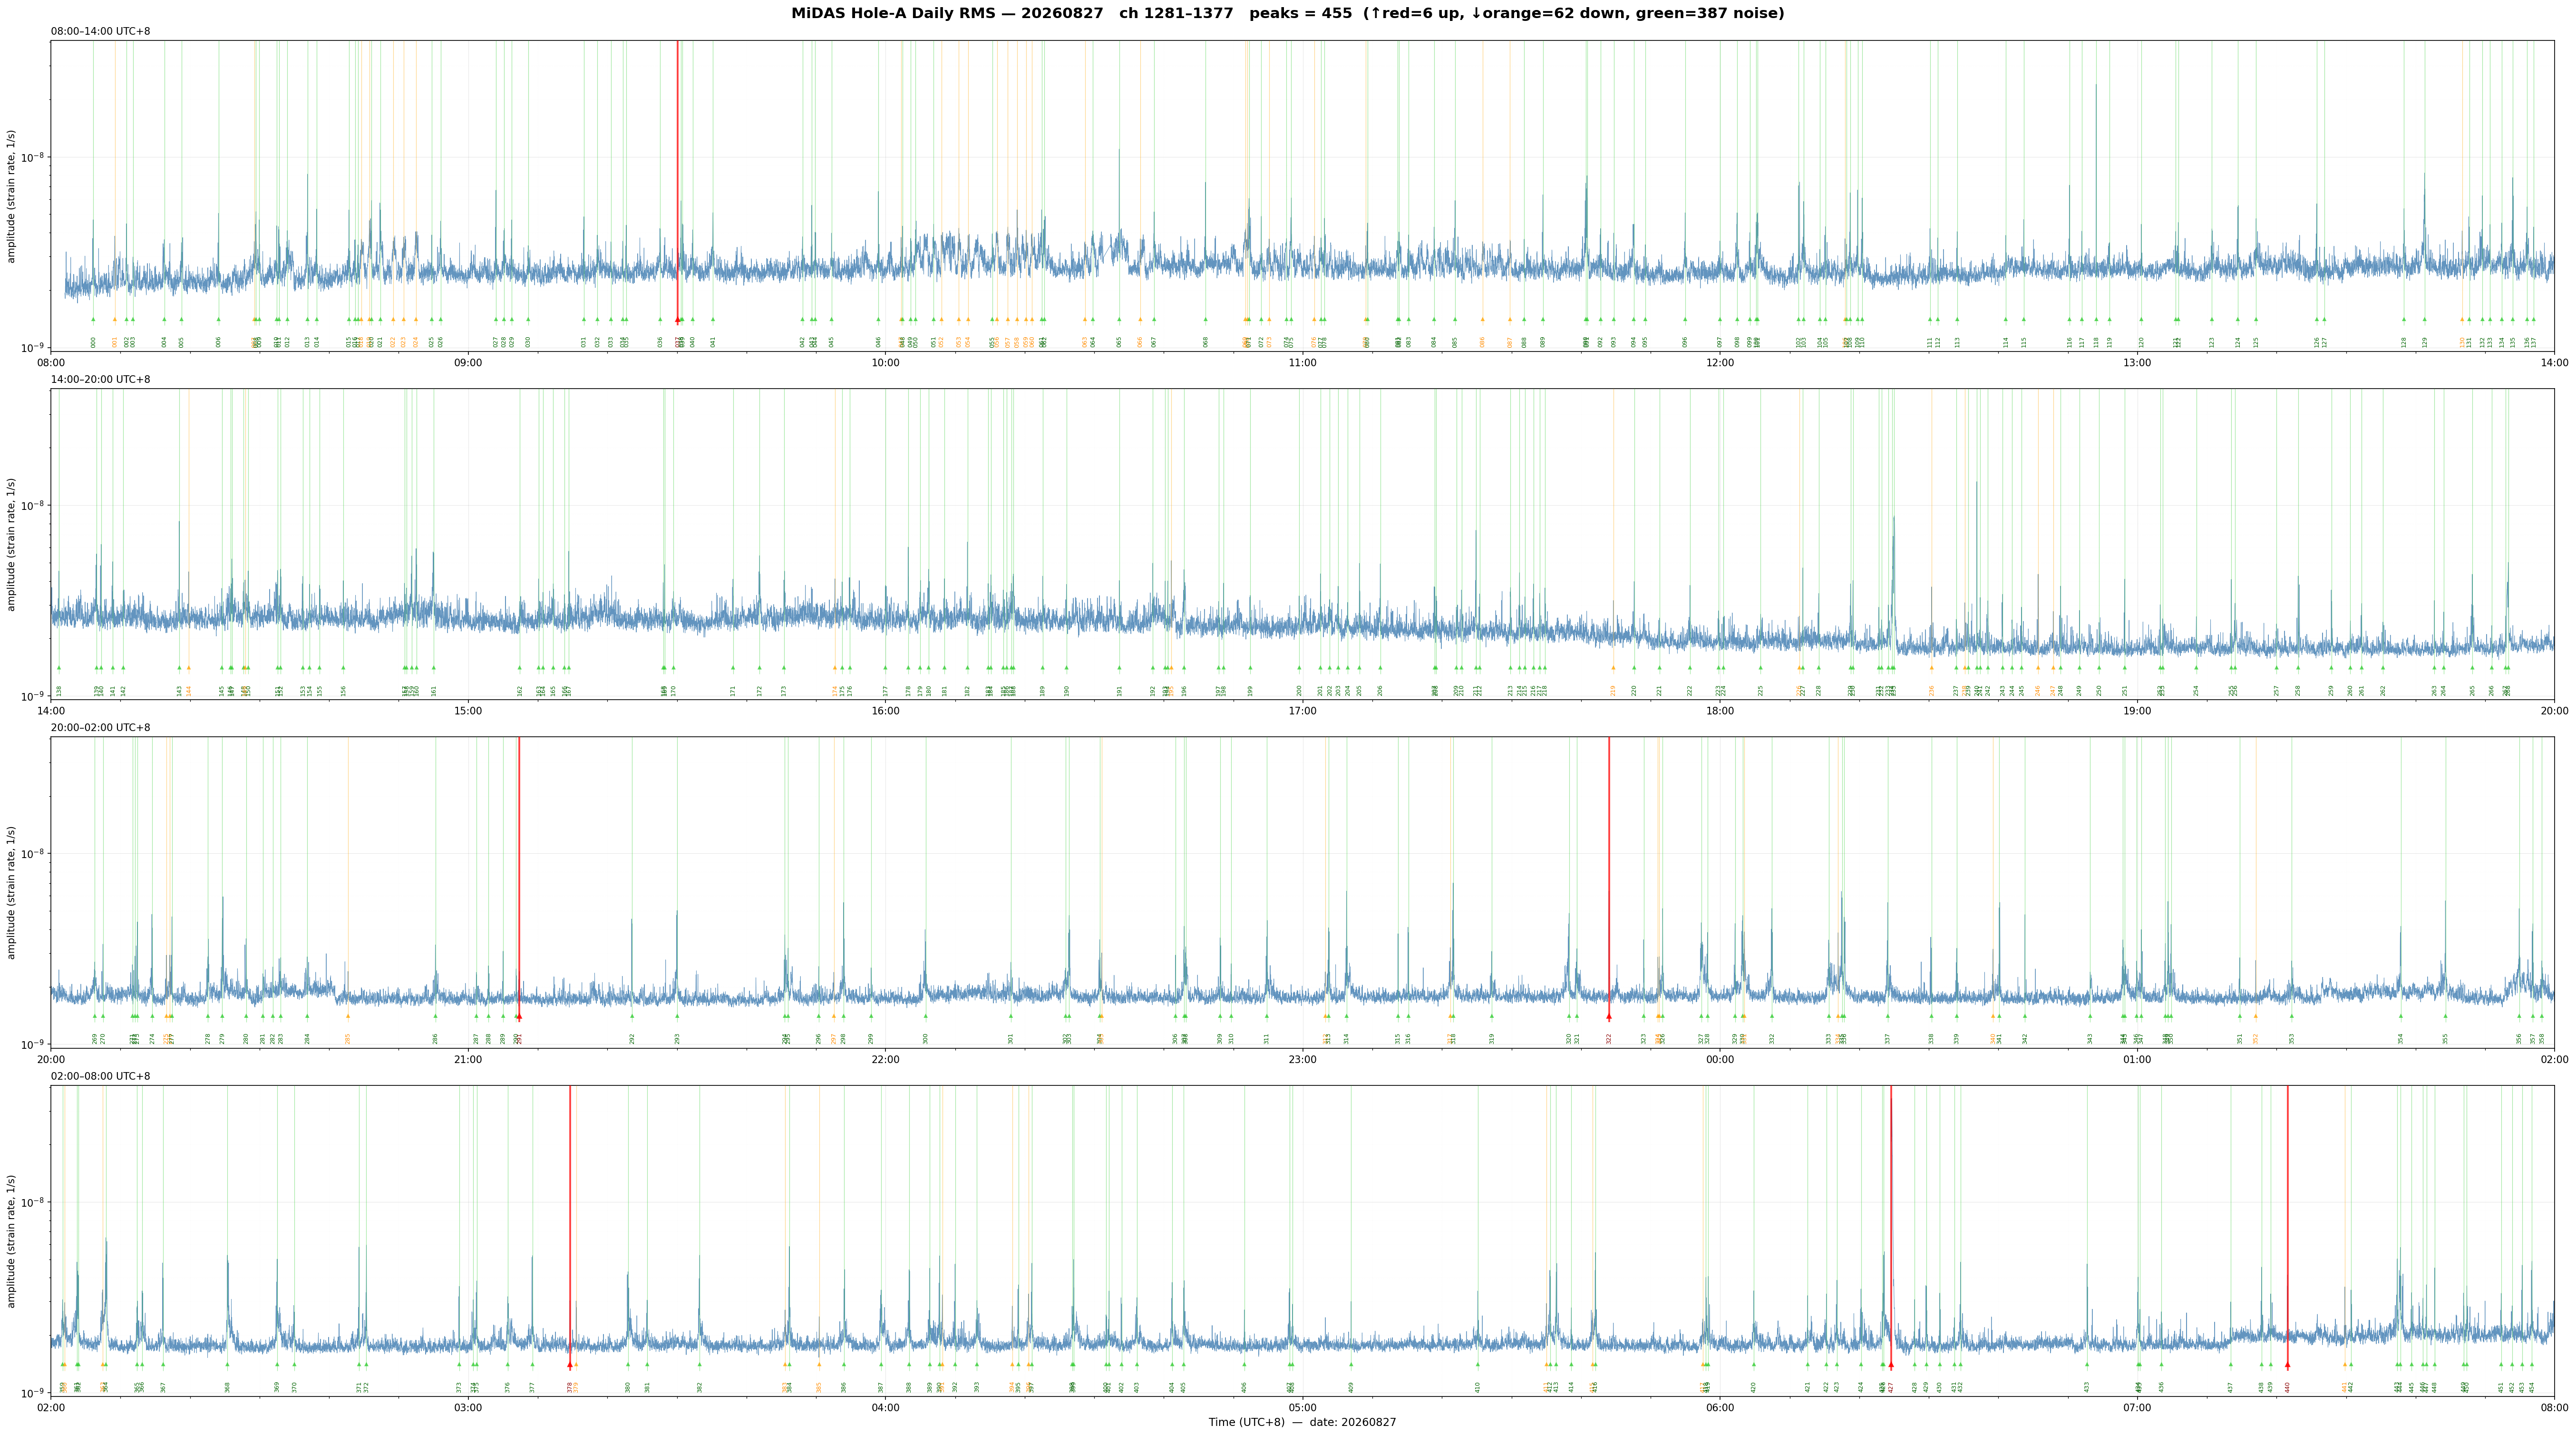Click the "Time (UTC+8) — date: 20260827" axis label
2576x1435 pixels.
tap(1302, 1423)
